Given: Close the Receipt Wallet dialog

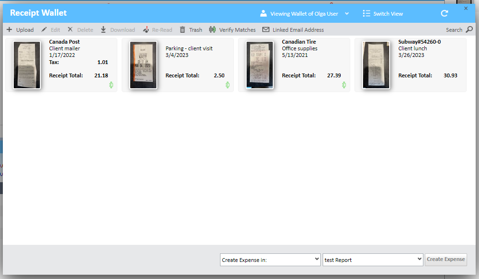Looking at the screenshot, I should pos(466,9).
